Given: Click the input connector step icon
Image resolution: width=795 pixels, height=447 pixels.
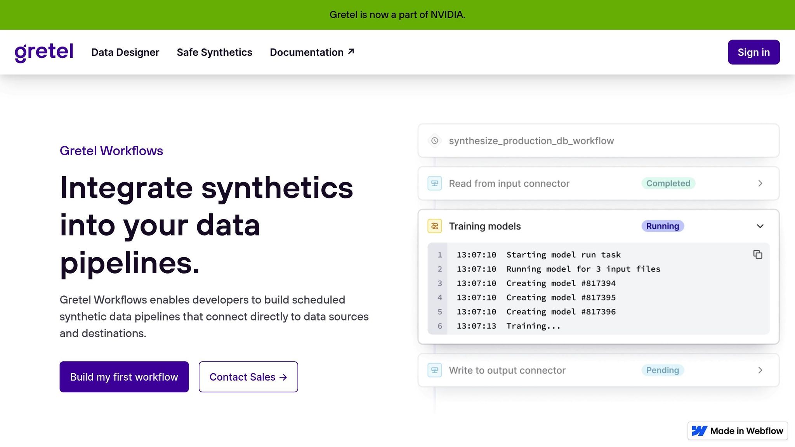Looking at the screenshot, I should pos(435,184).
